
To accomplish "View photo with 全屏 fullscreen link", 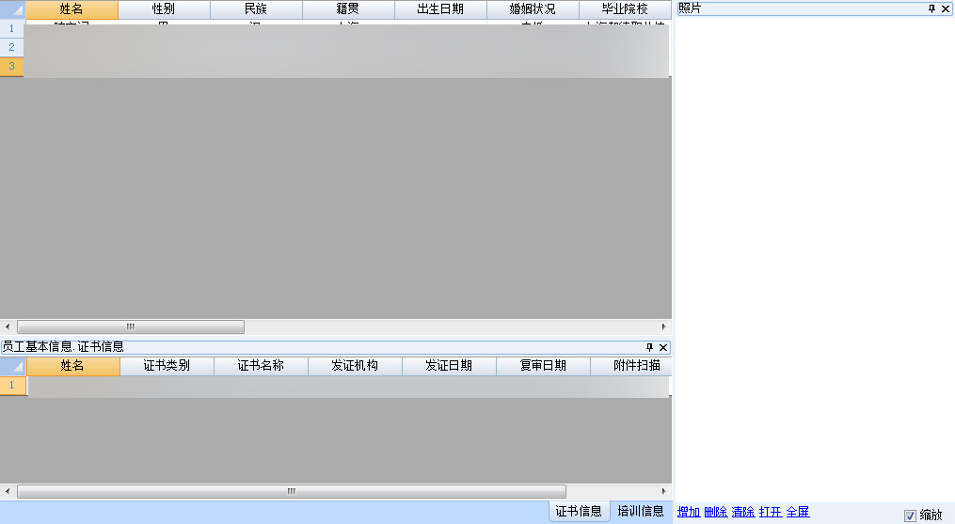I will click(797, 512).
